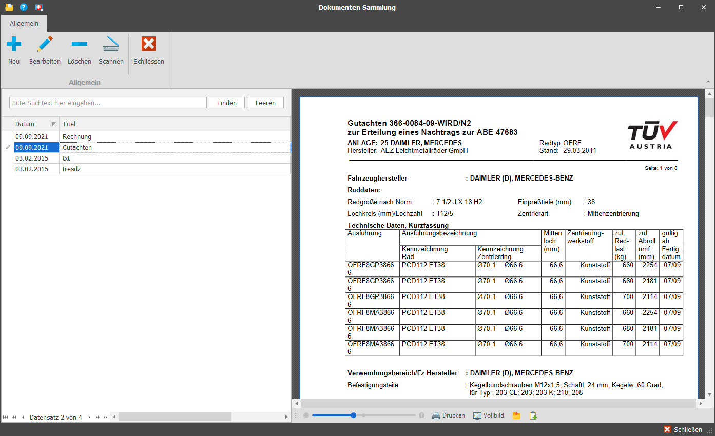Click the Neu plus icon
Image resolution: width=715 pixels, height=436 pixels.
(14, 45)
